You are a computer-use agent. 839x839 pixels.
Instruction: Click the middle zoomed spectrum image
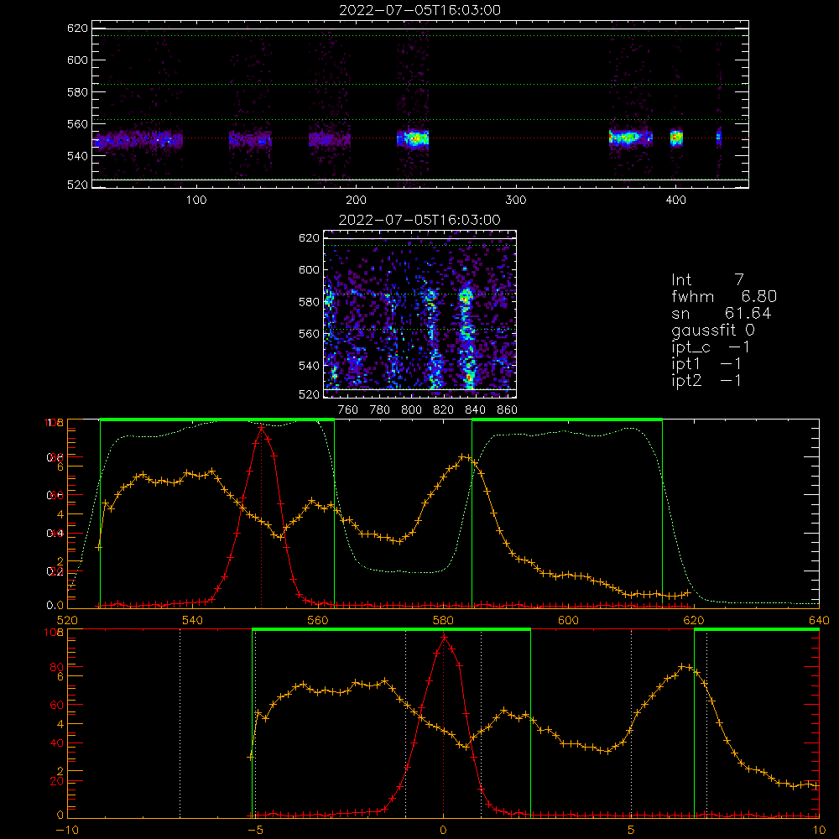coord(420,314)
